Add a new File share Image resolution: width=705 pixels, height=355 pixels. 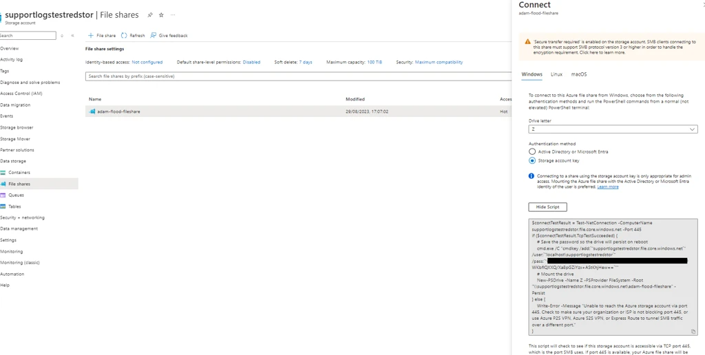pyautogui.click(x=102, y=36)
